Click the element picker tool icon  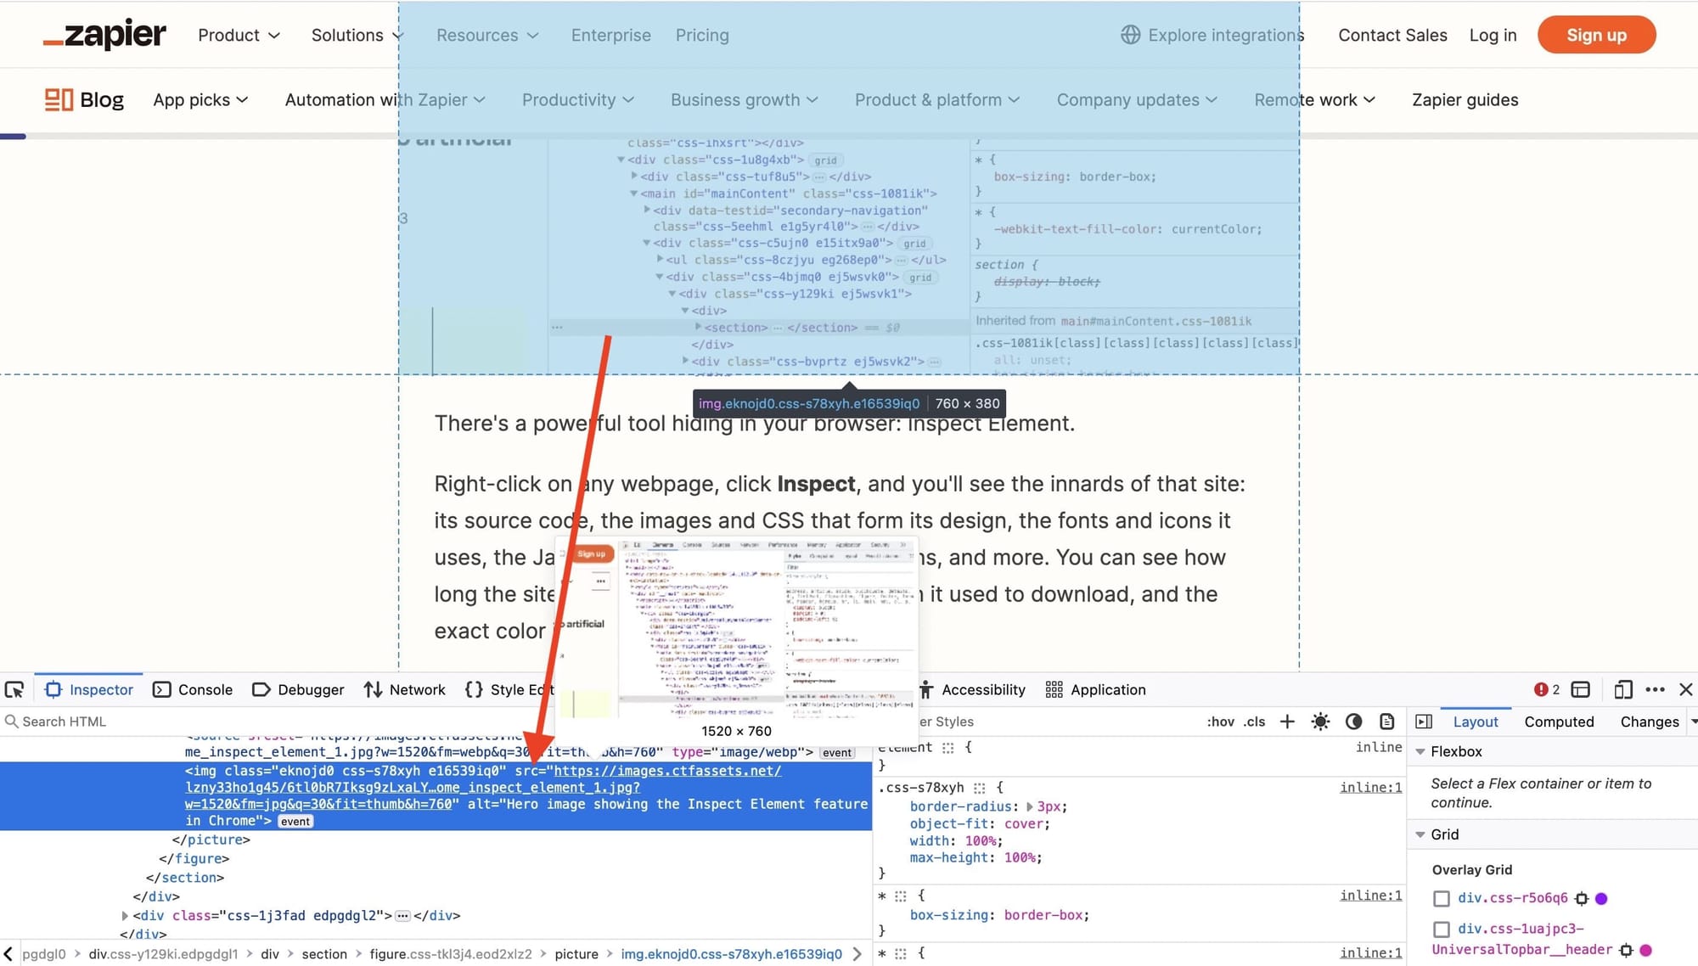[16, 688]
